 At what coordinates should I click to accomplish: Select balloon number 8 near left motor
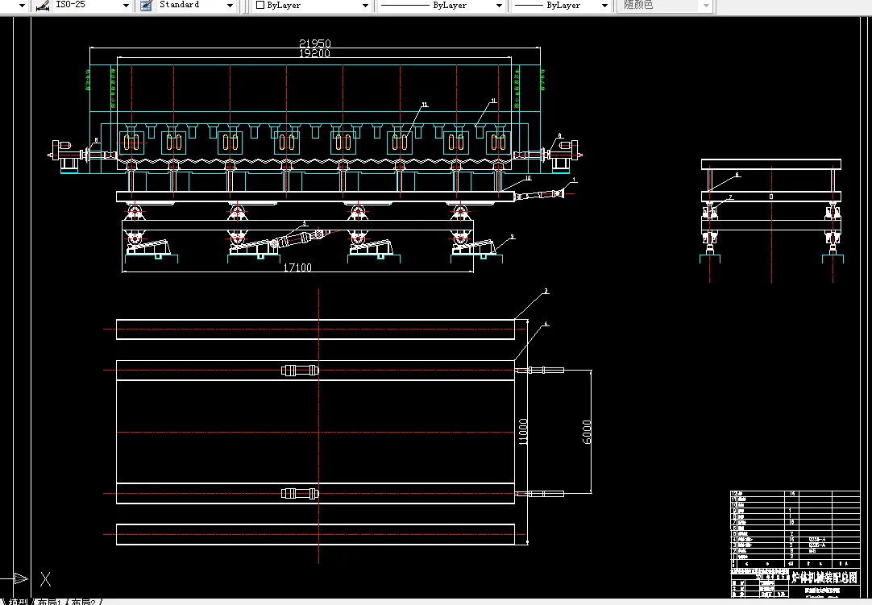(96, 141)
